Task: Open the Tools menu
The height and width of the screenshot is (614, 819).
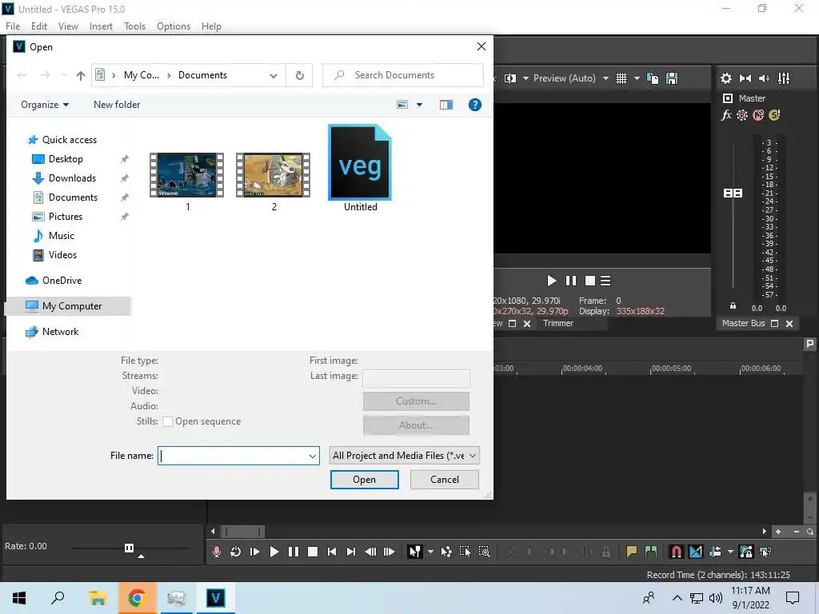Action: [x=134, y=26]
